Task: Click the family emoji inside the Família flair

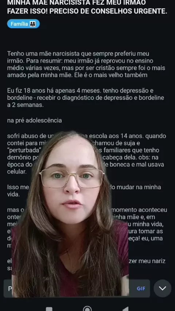Action: (x=33, y=24)
